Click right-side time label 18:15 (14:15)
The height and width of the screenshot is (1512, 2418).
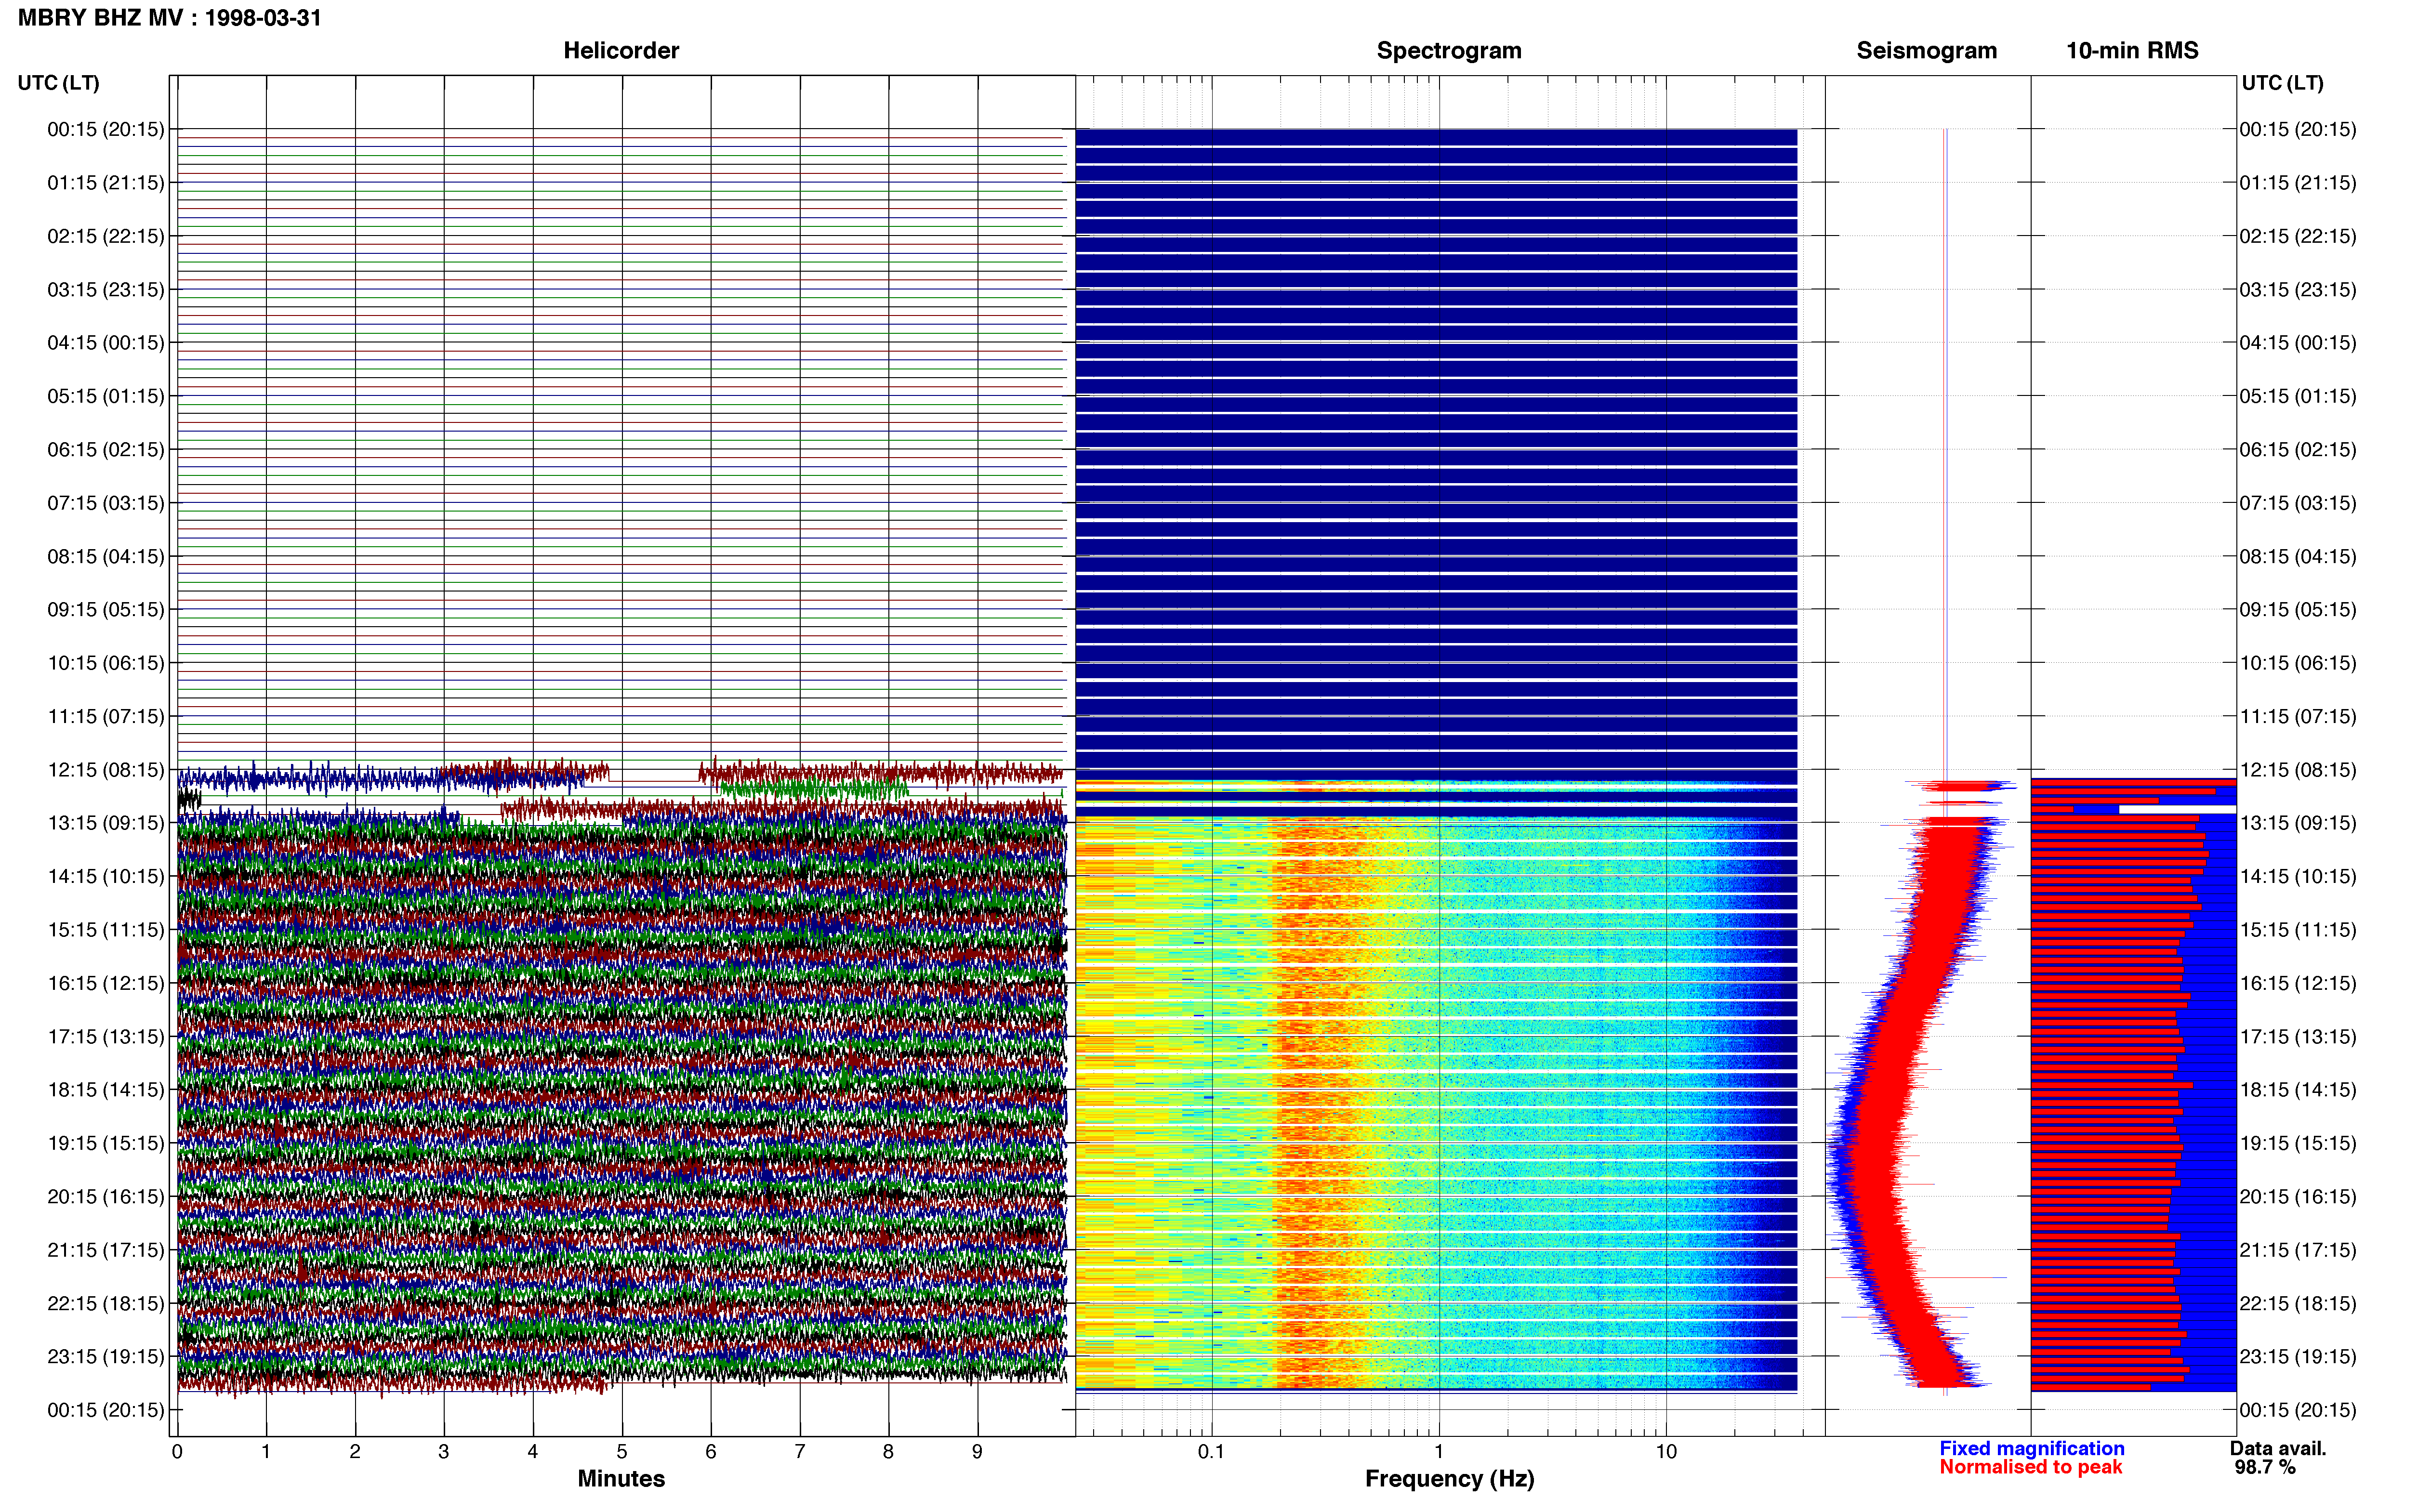(2298, 1090)
